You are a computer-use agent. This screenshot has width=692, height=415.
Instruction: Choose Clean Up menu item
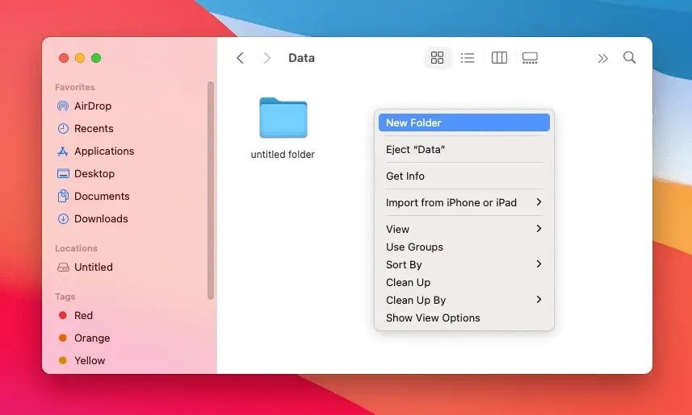463,282
